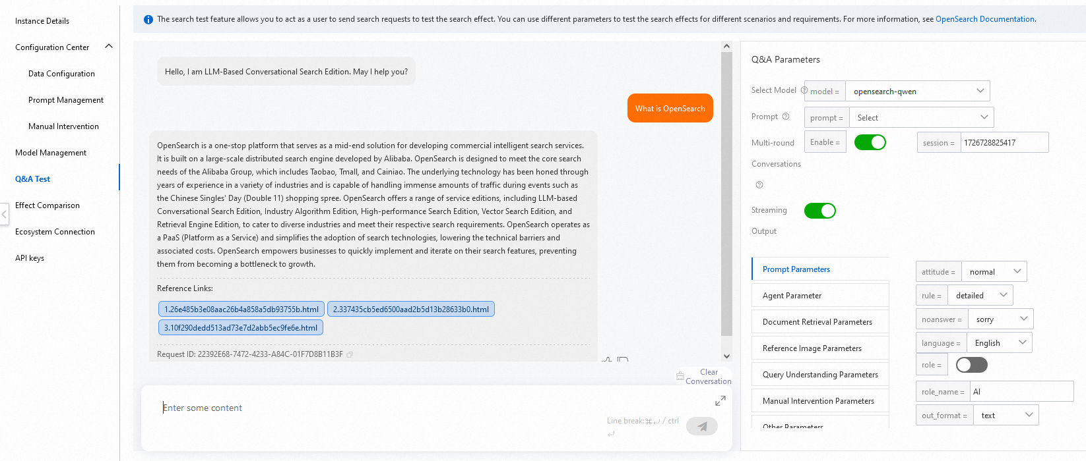1086x461 pixels.
Task: Click the session ID input field
Action: (x=1004, y=142)
